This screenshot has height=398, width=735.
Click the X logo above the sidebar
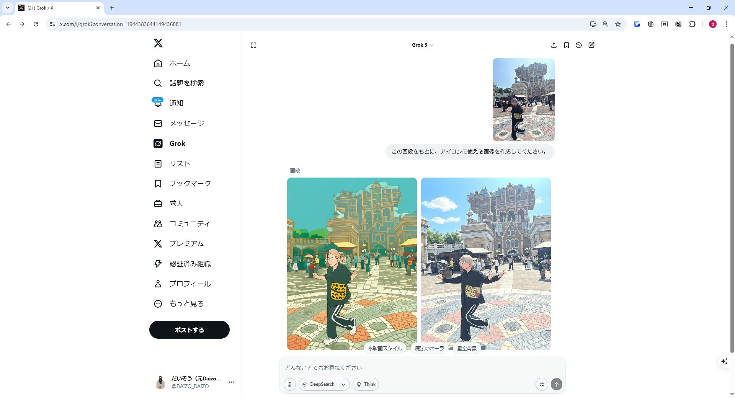pyautogui.click(x=158, y=43)
